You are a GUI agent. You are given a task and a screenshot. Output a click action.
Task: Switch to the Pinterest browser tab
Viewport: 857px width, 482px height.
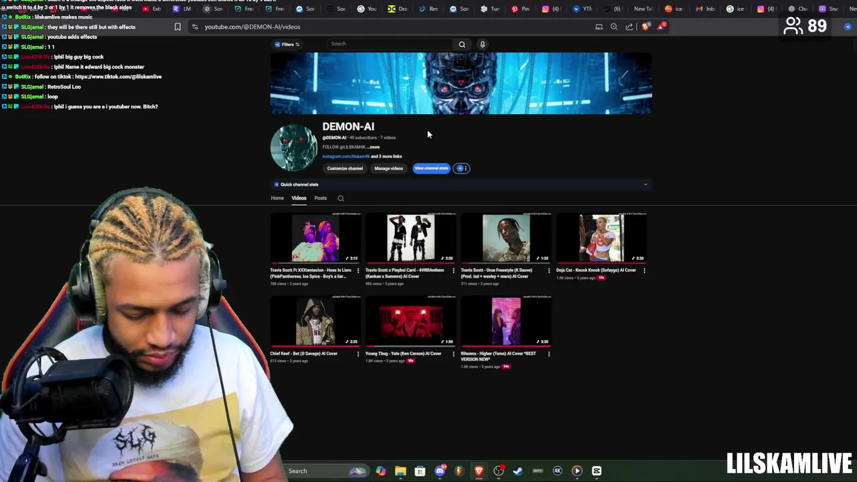[x=520, y=9]
